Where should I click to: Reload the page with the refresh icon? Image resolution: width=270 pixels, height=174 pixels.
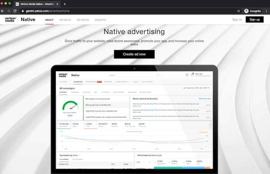coord(15,11)
